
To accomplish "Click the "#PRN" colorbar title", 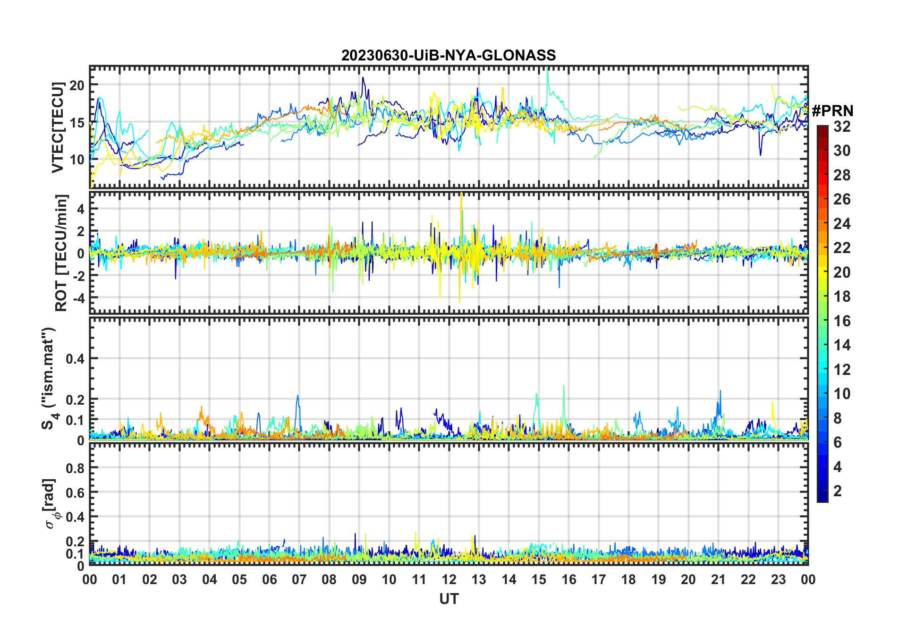I will tap(832, 110).
